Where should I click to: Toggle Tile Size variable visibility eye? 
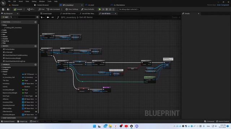coord(36,80)
